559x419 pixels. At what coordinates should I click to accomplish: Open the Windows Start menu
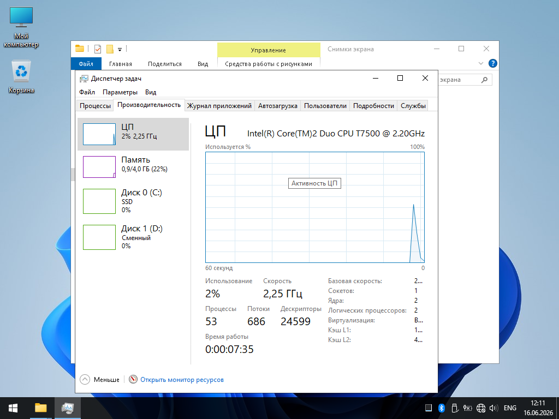tap(13, 408)
